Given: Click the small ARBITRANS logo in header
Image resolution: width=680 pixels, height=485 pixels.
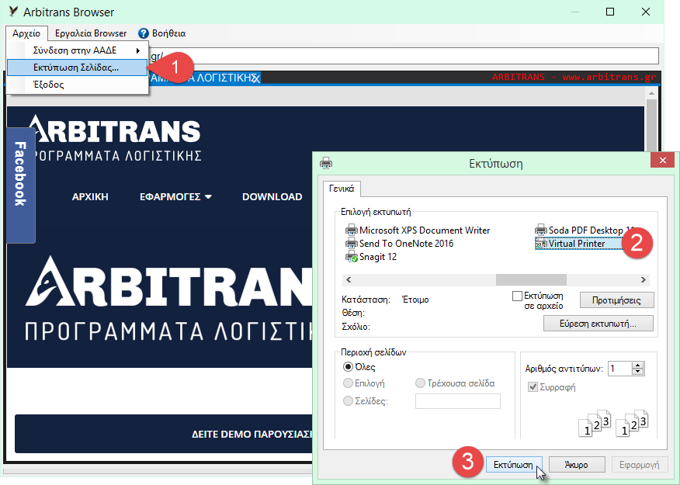Looking at the screenshot, I should click(x=115, y=138).
